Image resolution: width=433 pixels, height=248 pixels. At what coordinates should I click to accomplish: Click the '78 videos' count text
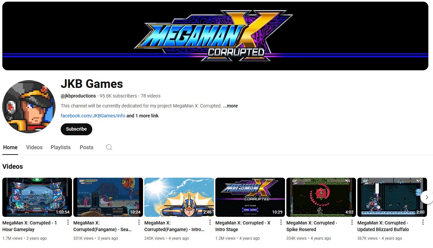pyautogui.click(x=151, y=96)
